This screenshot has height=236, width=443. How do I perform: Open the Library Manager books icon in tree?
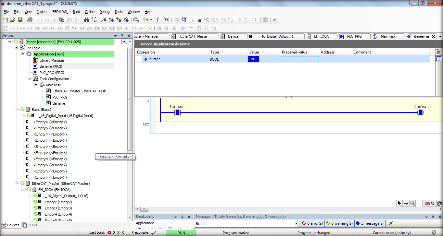[x=35, y=60]
